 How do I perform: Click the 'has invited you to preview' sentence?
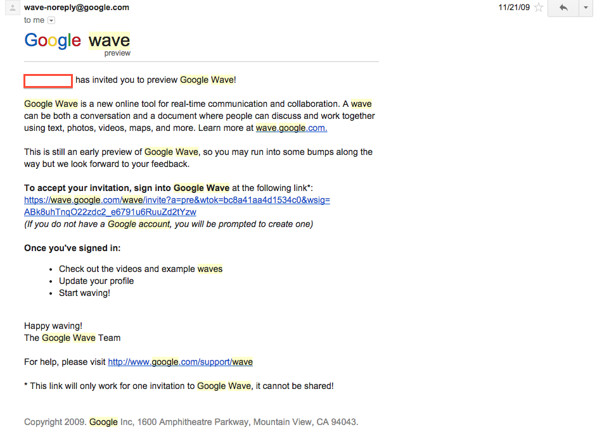click(x=156, y=80)
